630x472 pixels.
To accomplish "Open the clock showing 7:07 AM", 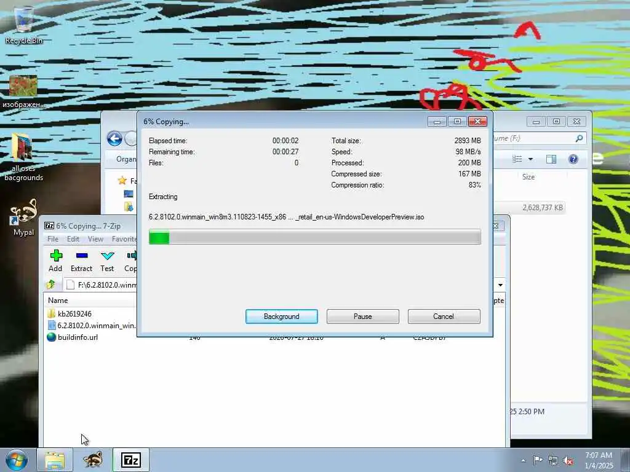I will [x=599, y=460].
